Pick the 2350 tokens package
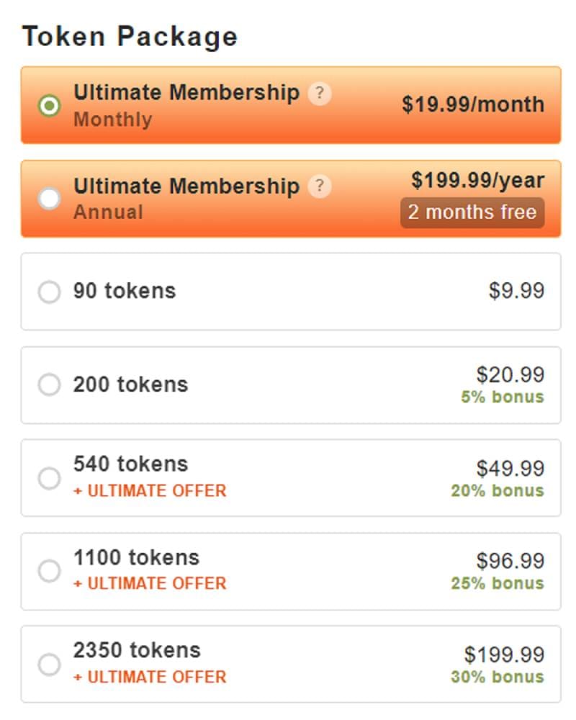The height and width of the screenshot is (720, 576). [49, 662]
